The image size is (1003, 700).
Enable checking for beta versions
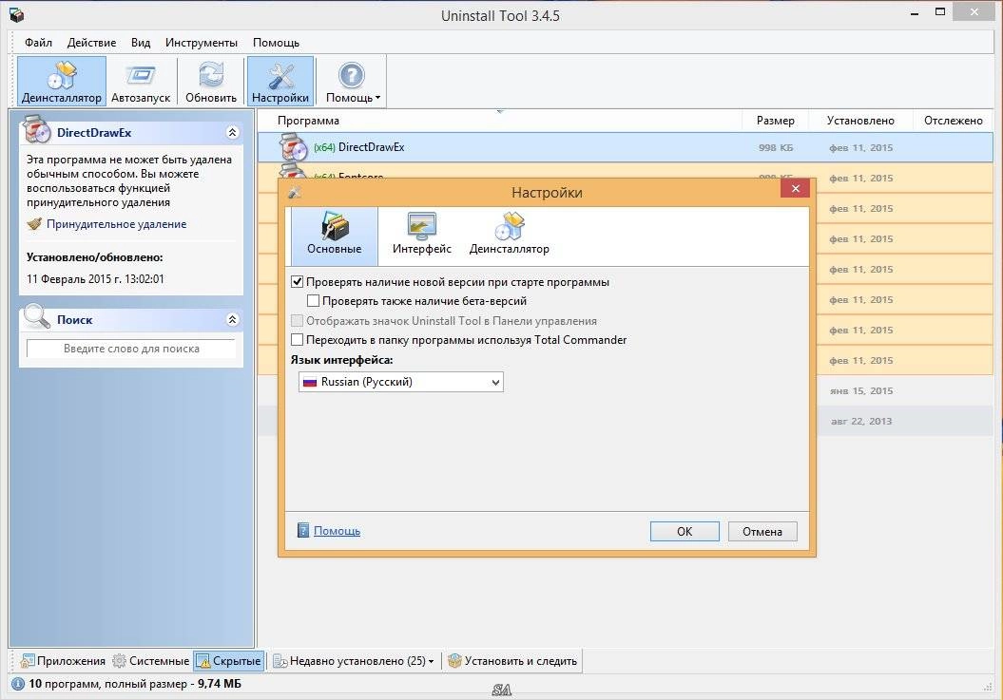click(314, 301)
